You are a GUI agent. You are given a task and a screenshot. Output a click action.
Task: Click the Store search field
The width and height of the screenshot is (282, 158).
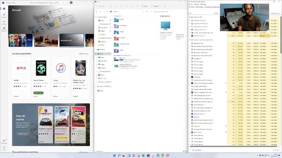click(x=47, y=3)
